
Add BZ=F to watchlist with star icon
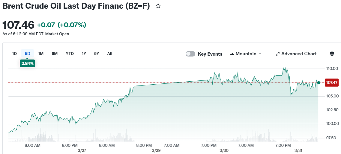point(158,6)
